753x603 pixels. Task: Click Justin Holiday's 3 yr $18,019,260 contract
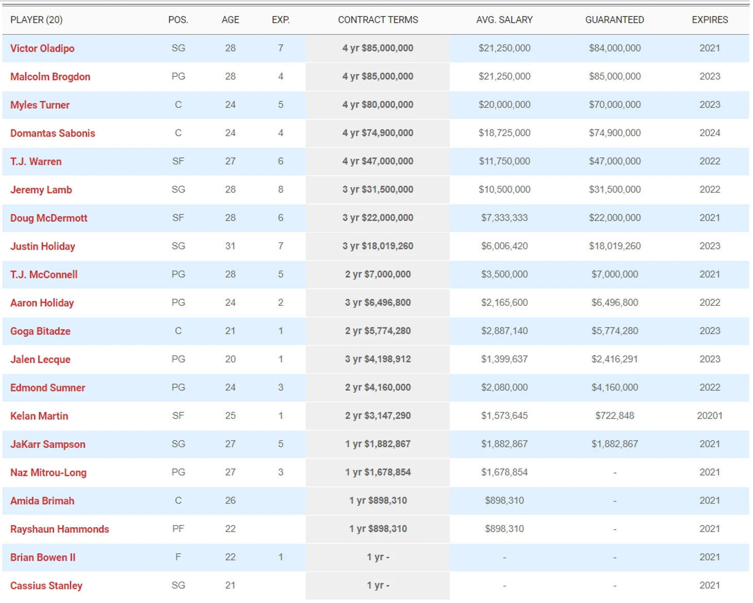[378, 247]
